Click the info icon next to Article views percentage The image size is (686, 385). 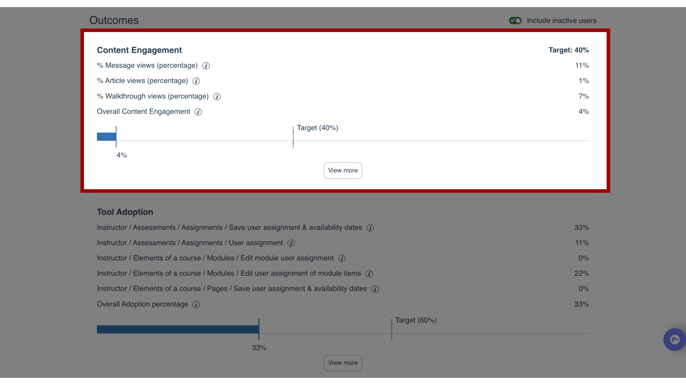(x=196, y=81)
